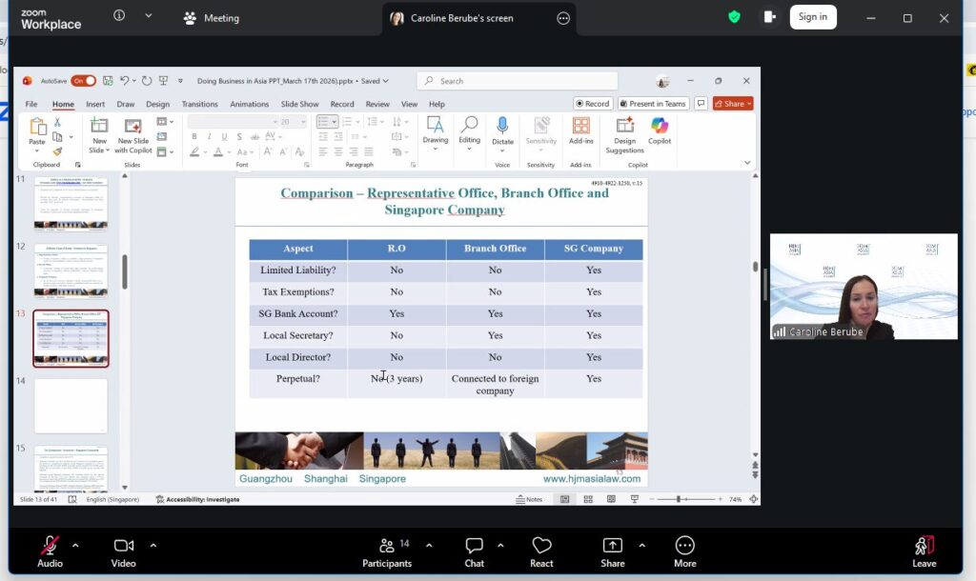The width and height of the screenshot is (976, 581).
Task: Open the Zoom Chat panel
Action: (x=474, y=552)
